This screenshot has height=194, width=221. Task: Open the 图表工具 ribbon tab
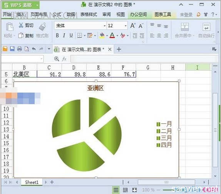pos(162,14)
